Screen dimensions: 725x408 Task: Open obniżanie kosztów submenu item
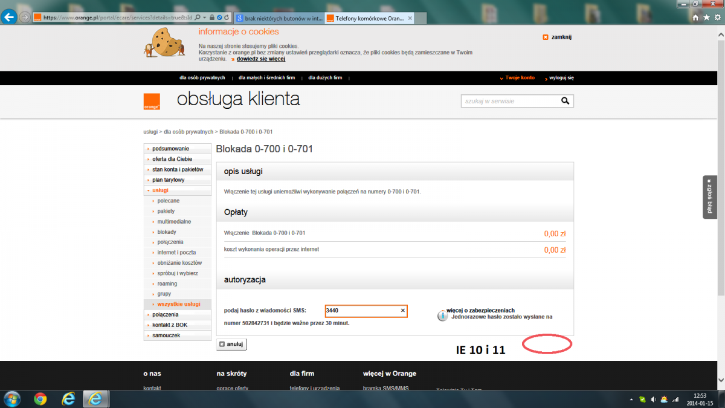[179, 263]
